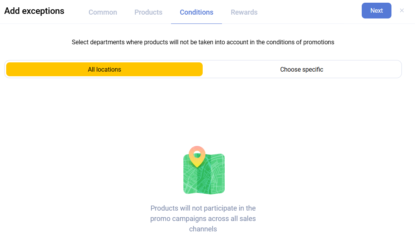Click the Products will not participate message

(x=203, y=218)
